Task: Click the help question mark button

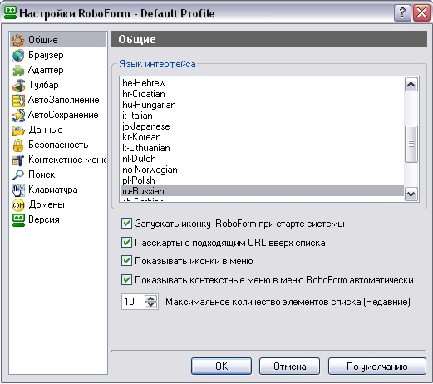Action: tap(402, 12)
